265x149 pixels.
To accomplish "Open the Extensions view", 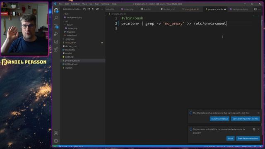I will coord(56,50).
